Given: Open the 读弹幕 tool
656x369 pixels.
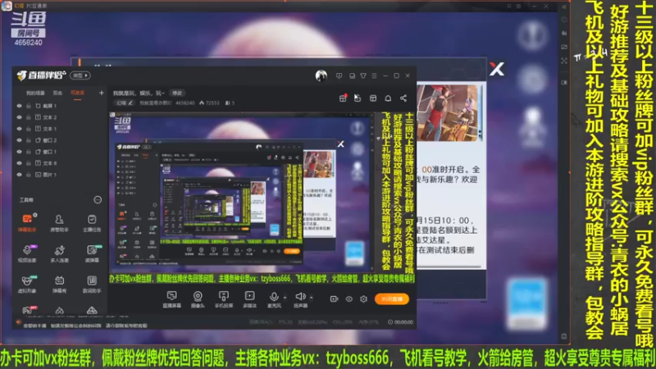Looking at the screenshot, I should pos(92,253).
